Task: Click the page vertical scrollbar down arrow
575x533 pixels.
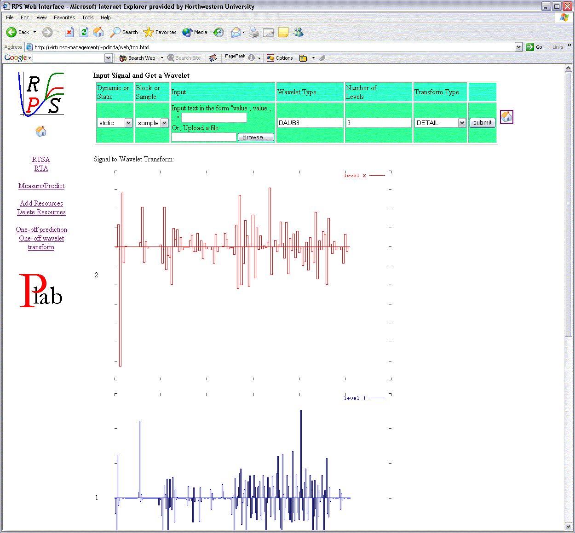Action: [568, 526]
